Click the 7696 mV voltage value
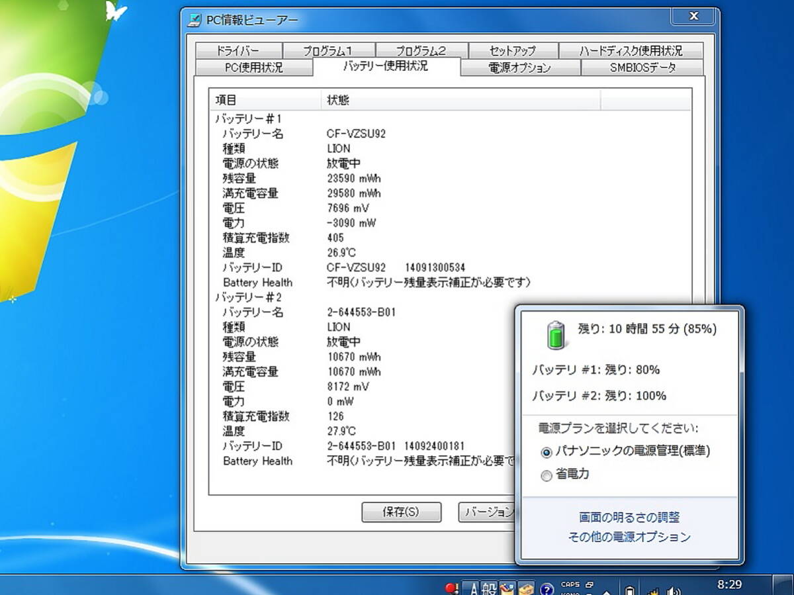 (348, 208)
